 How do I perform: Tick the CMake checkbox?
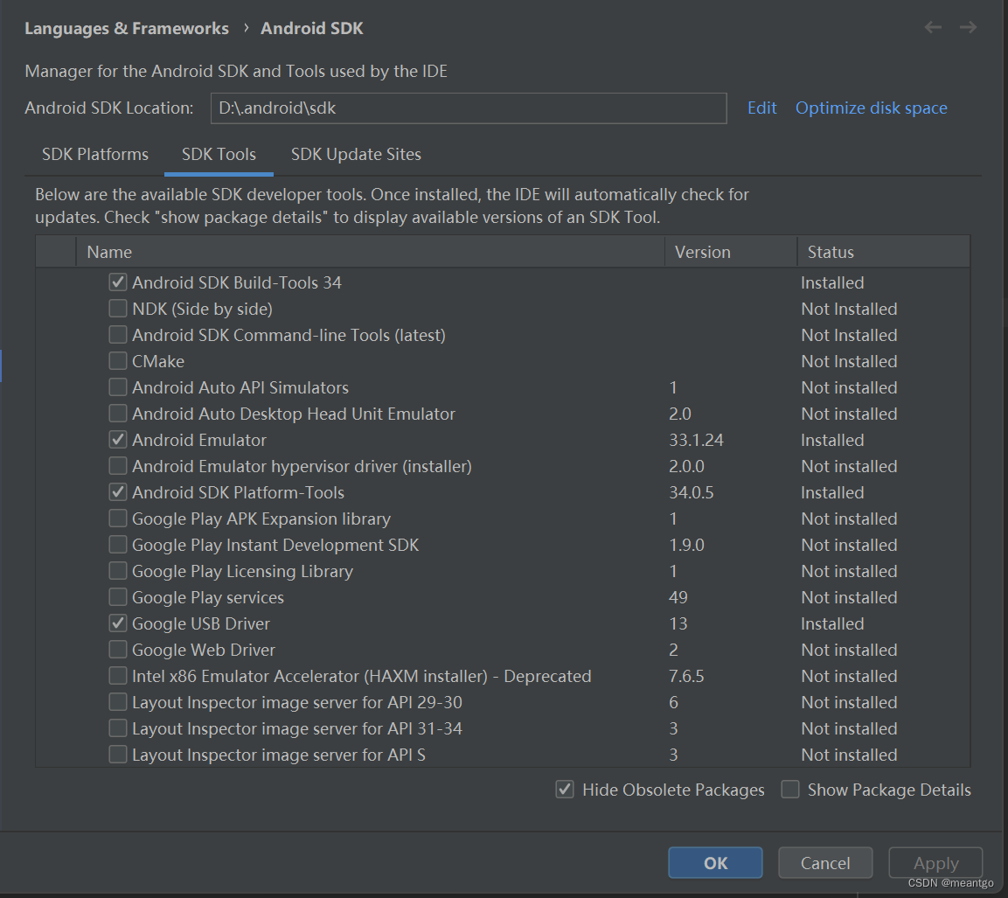pyautogui.click(x=118, y=360)
